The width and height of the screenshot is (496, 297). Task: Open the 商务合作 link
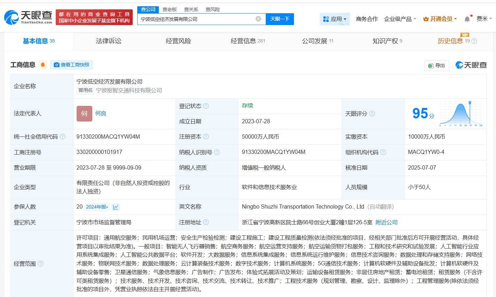[x=367, y=19]
